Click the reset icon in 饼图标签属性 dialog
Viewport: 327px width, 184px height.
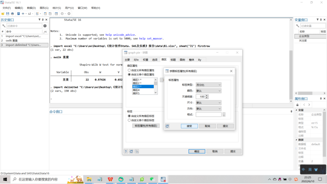(167, 126)
